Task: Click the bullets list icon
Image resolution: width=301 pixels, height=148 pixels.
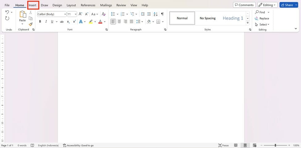Action: tap(113, 14)
